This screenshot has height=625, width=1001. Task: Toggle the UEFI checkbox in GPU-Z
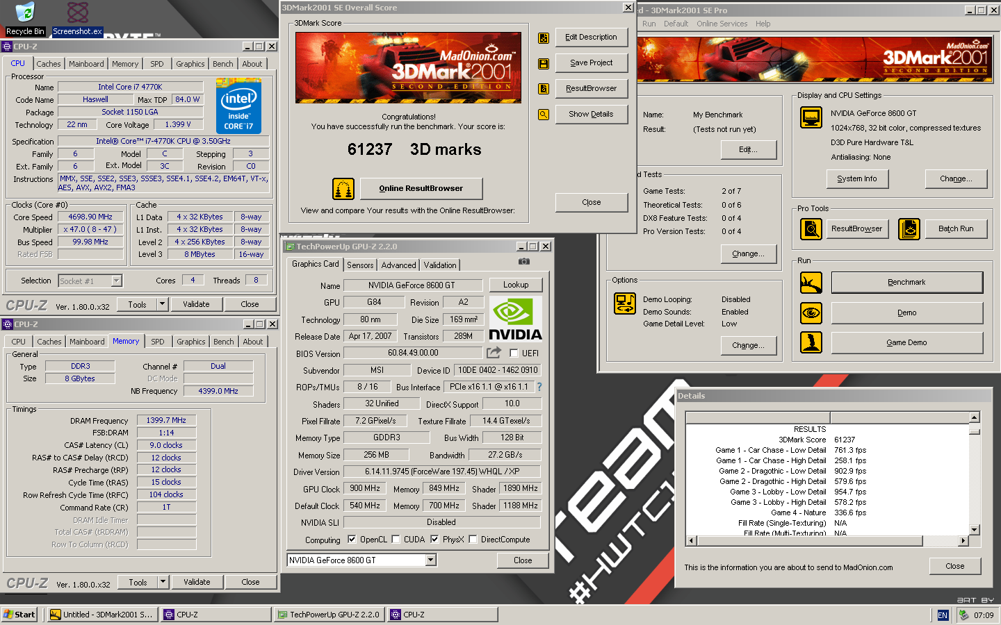coord(514,353)
